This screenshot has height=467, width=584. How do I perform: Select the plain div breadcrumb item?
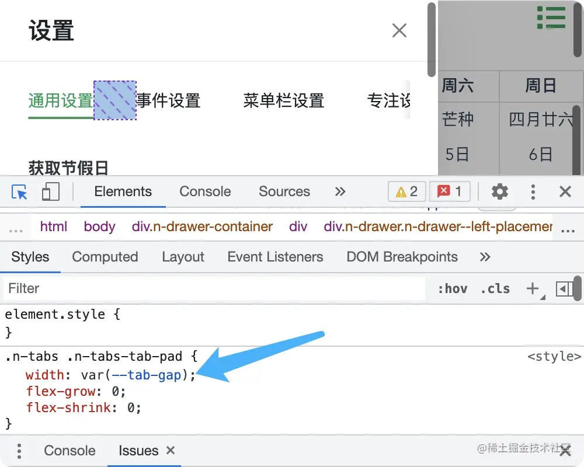click(x=298, y=226)
